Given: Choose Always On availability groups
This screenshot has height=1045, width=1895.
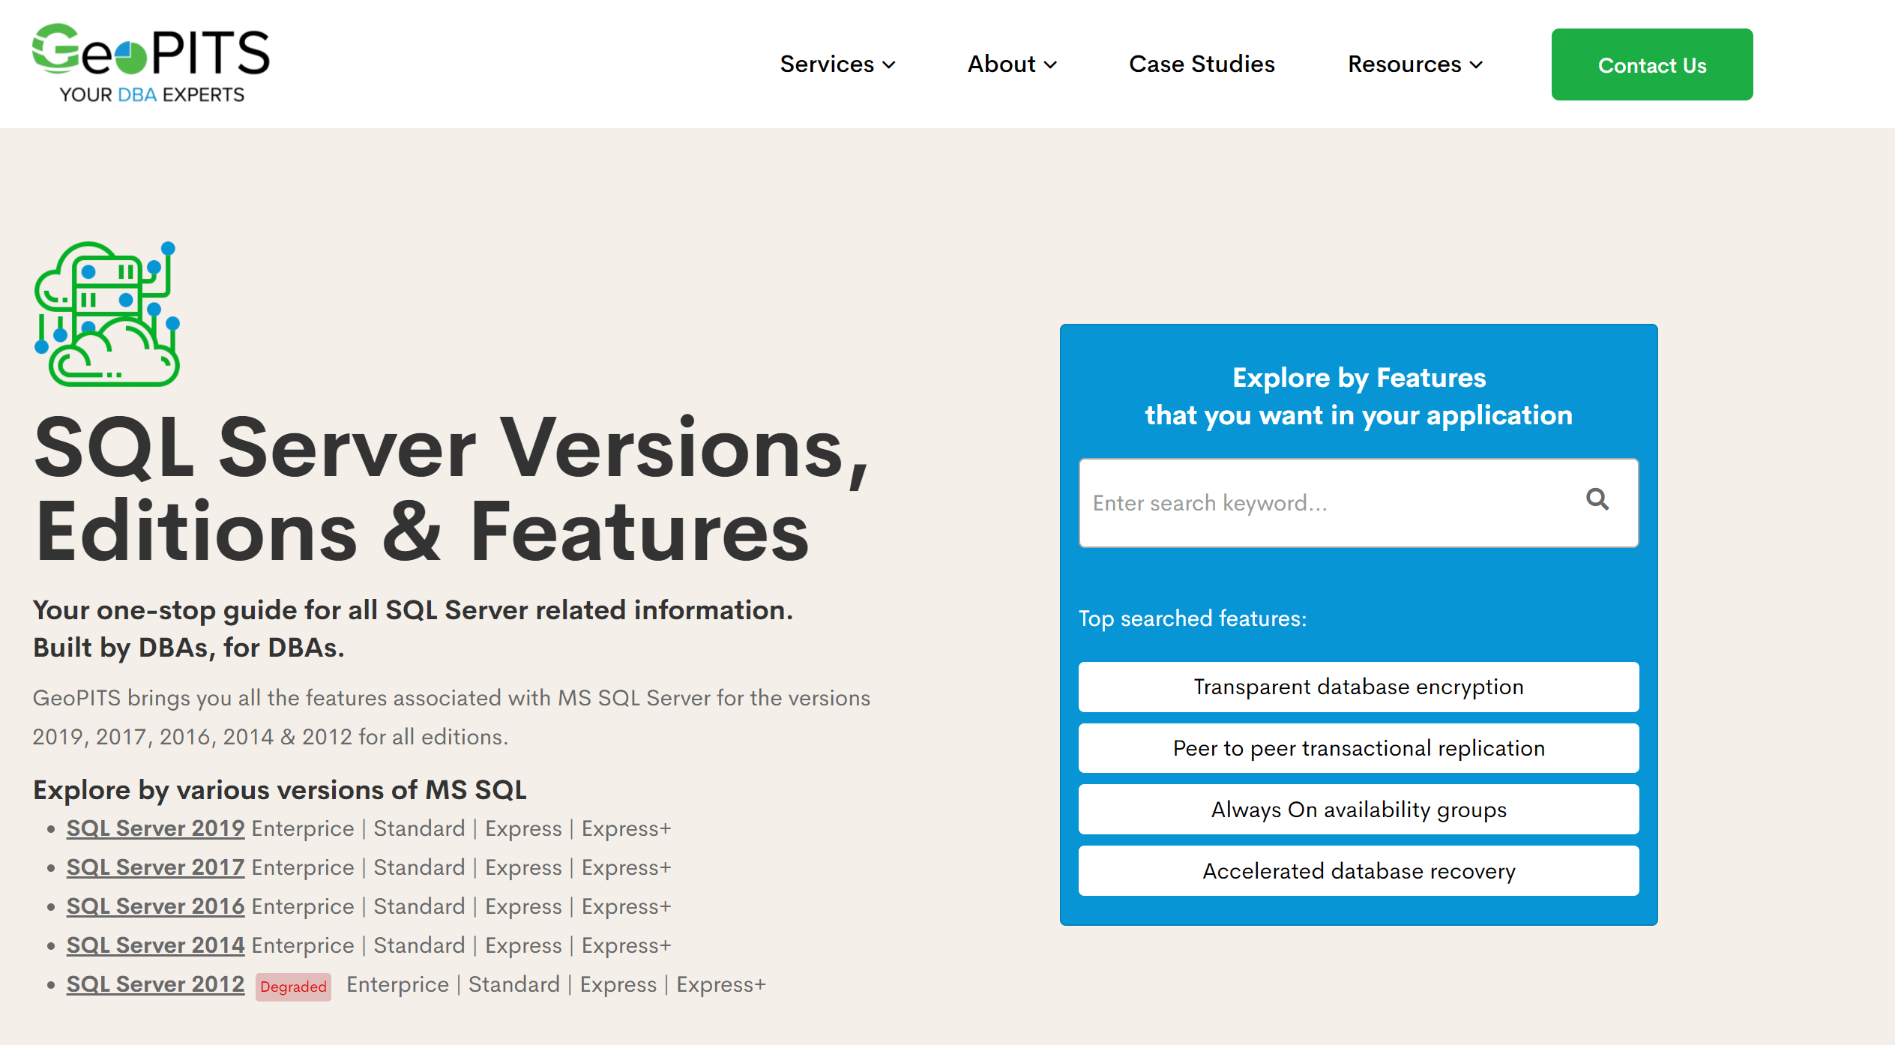Looking at the screenshot, I should tap(1358, 810).
